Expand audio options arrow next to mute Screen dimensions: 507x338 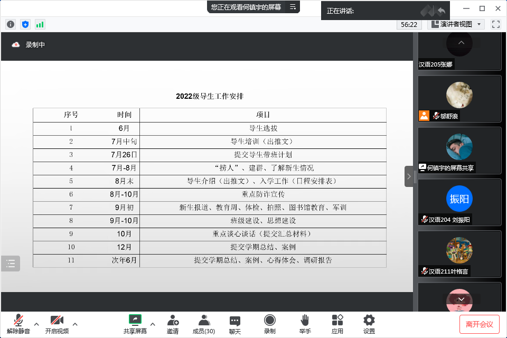36,324
